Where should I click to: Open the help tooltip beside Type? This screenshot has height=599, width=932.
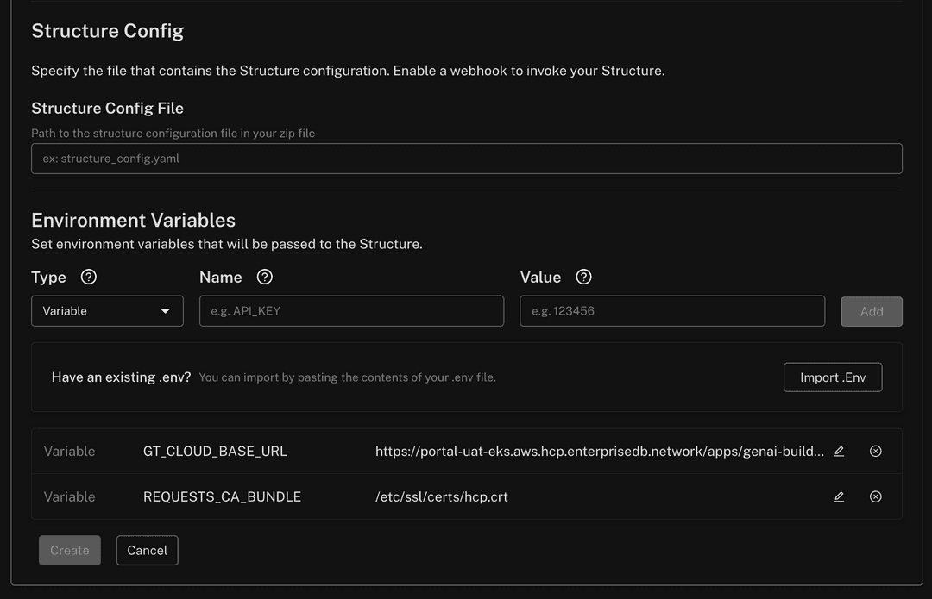pos(88,277)
